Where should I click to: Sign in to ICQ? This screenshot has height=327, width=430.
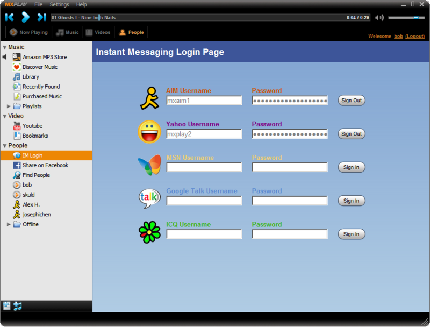[x=352, y=234]
